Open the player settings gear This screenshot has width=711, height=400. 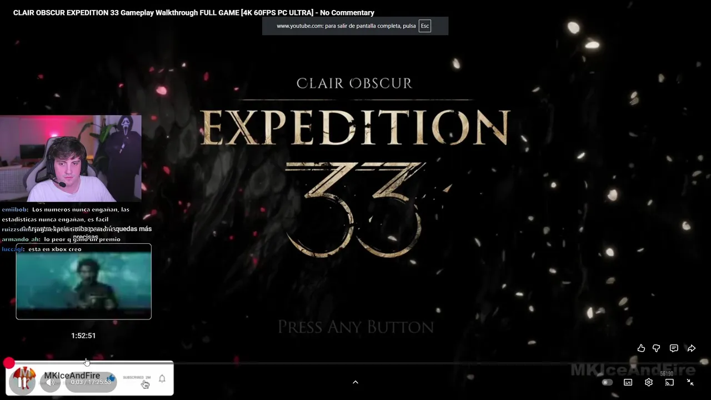click(648, 382)
